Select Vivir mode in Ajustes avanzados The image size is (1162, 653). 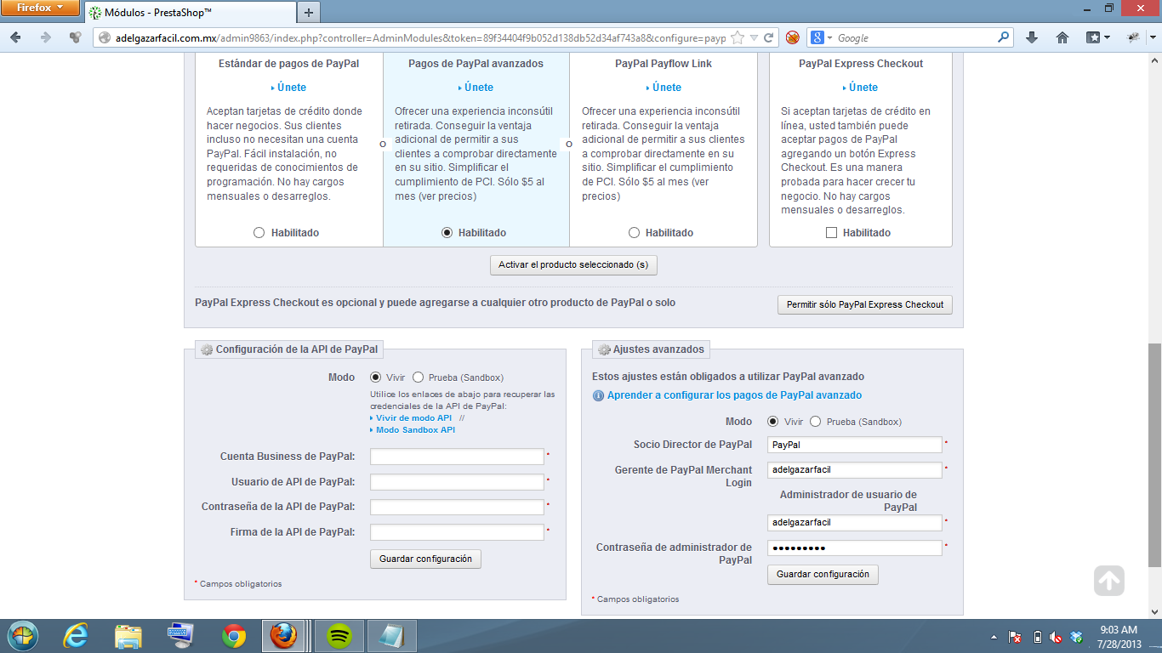point(772,422)
